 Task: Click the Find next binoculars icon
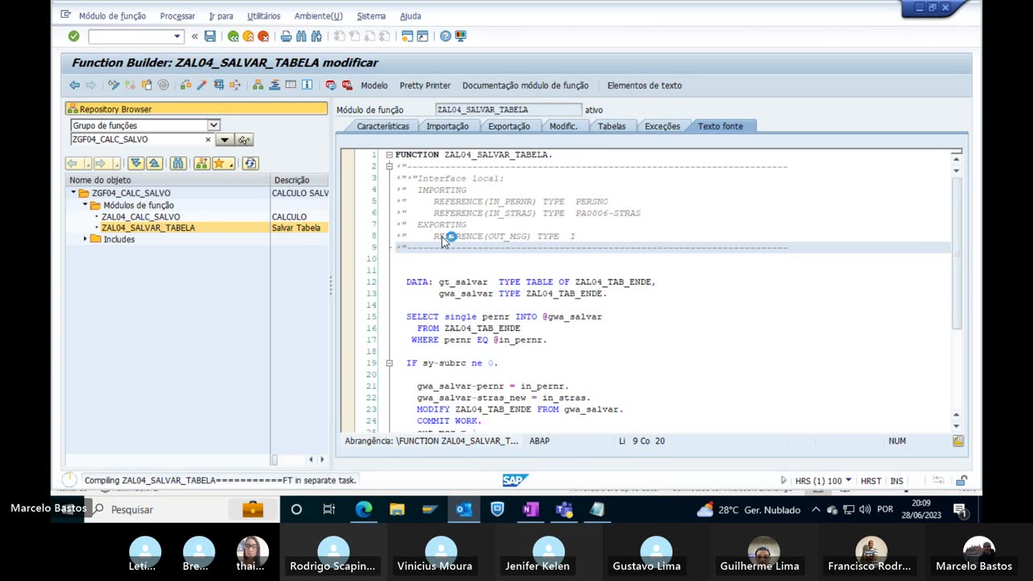point(316,36)
